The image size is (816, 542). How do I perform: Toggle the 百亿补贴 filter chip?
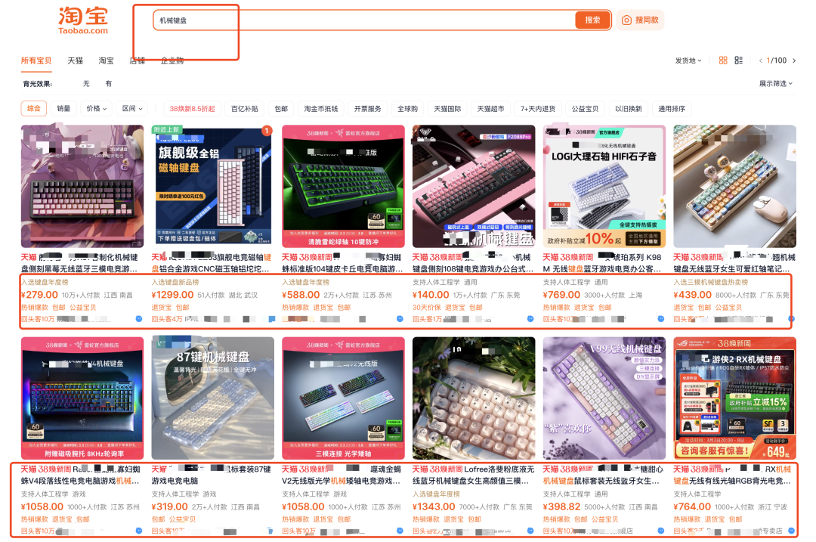pyautogui.click(x=245, y=108)
